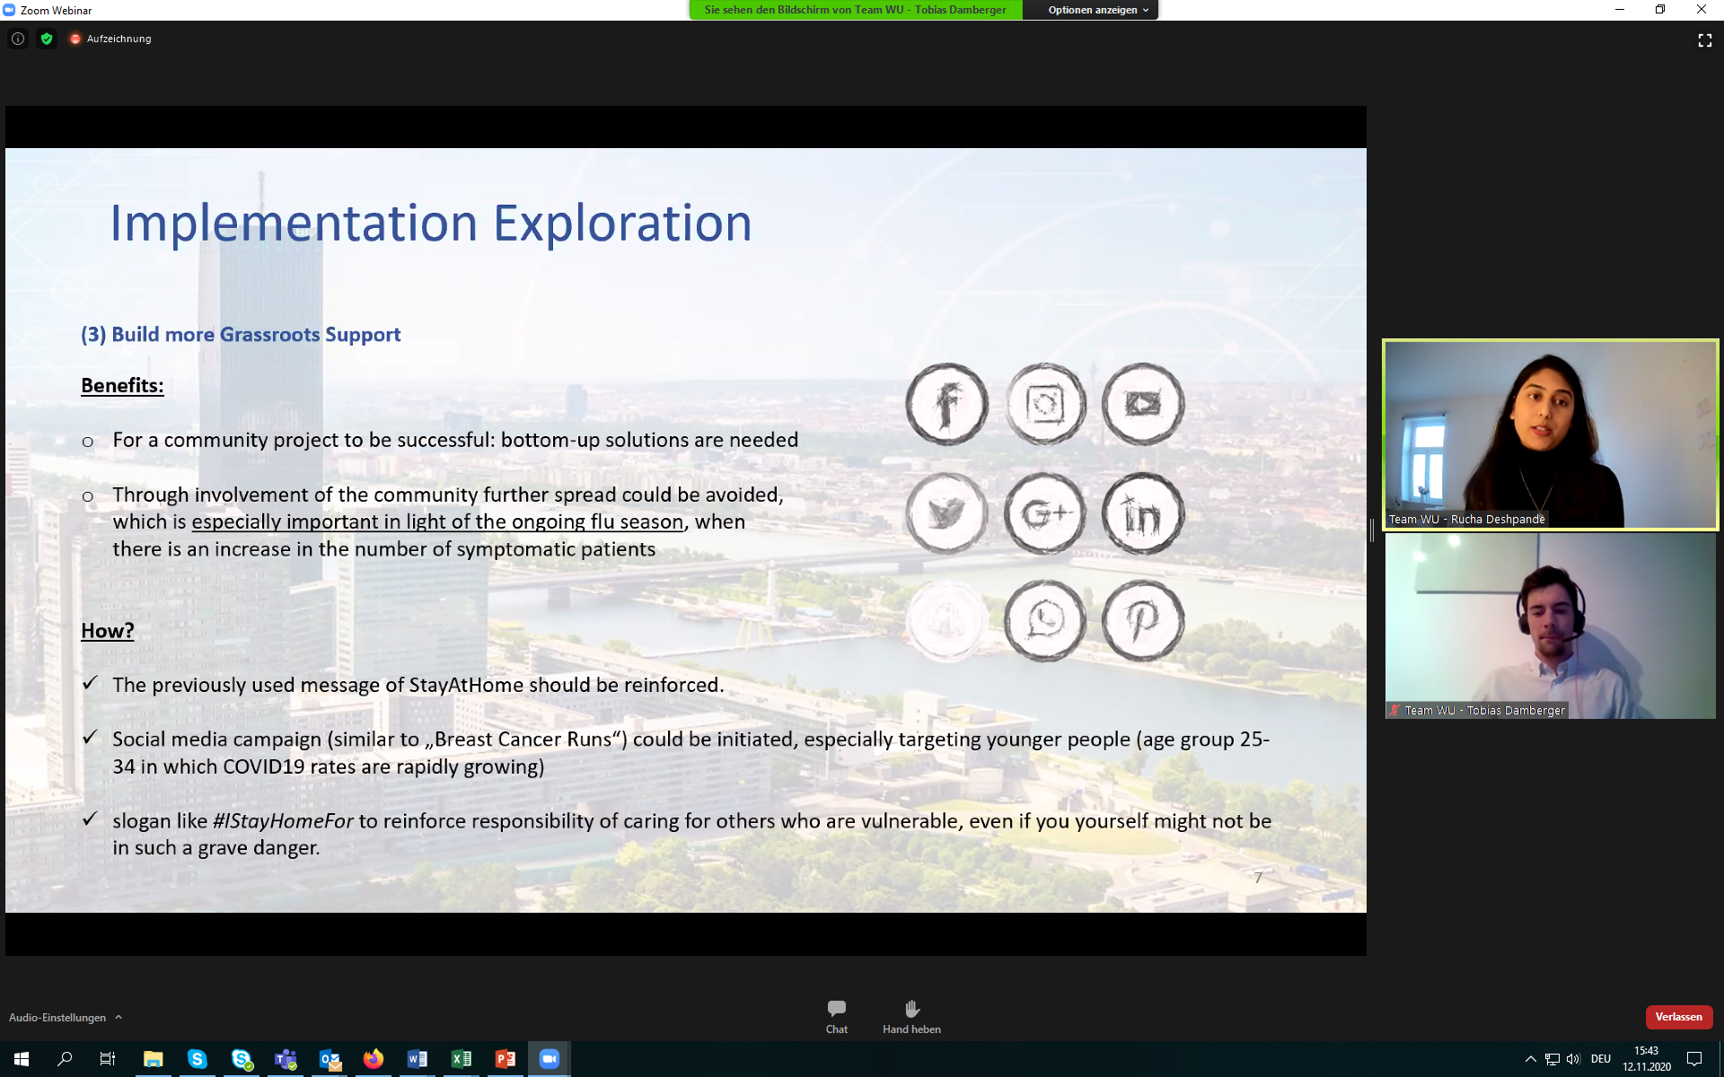Enter full screen mode
Image resolution: width=1724 pixels, height=1077 pixels.
pyautogui.click(x=1704, y=40)
